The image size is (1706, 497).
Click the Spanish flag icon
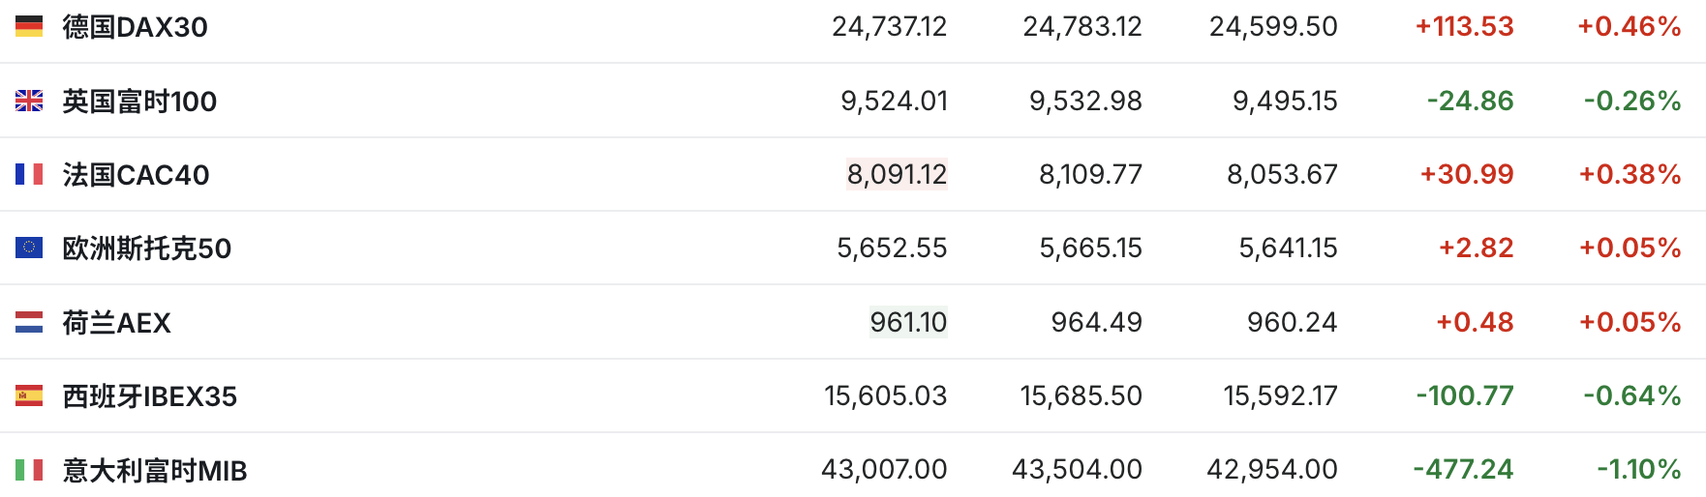(x=29, y=395)
